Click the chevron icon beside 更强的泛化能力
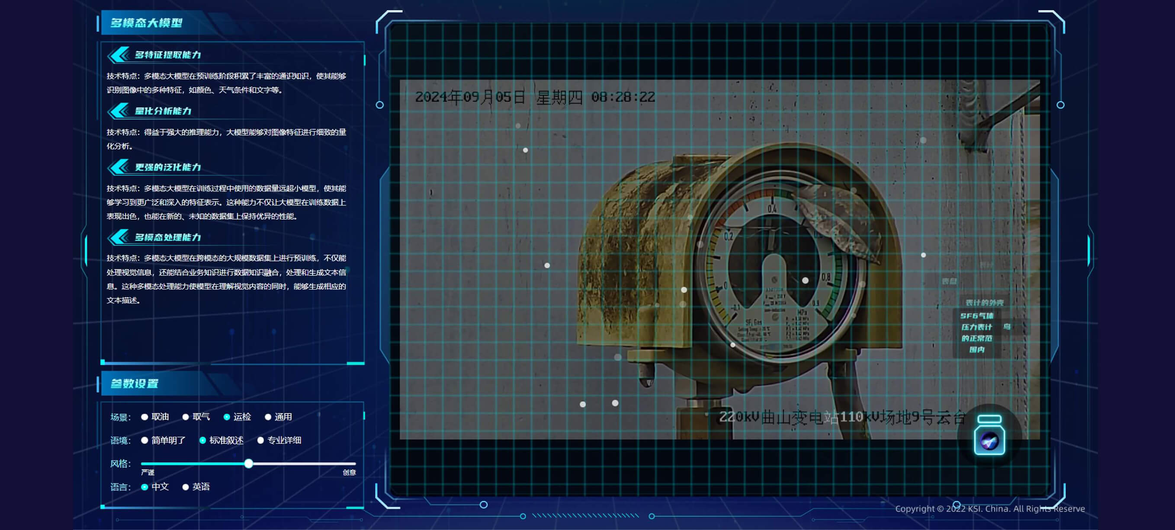 118,167
